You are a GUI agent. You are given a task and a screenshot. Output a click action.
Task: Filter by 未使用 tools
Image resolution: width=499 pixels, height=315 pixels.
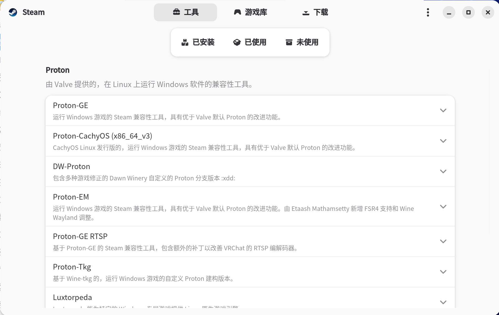[x=302, y=42]
